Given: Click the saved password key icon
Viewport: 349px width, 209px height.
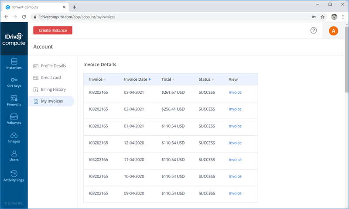Looking at the screenshot, I should click(x=314, y=17).
